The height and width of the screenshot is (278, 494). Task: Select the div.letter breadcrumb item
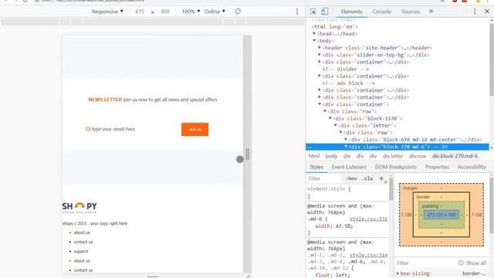pyautogui.click(x=393, y=156)
